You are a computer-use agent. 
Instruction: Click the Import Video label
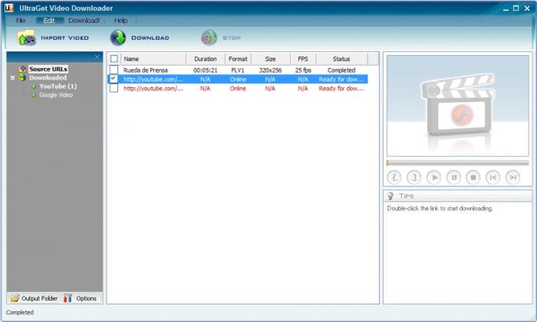(65, 38)
